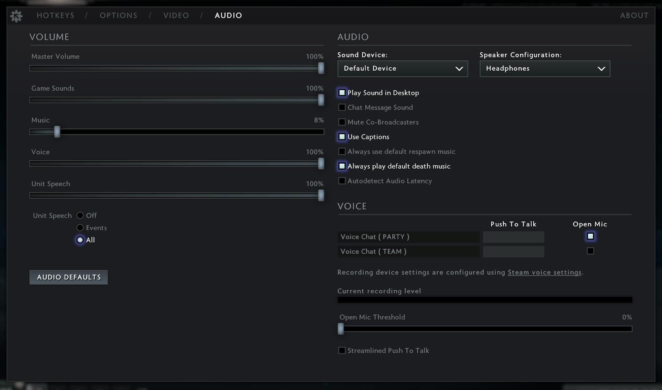Screen dimensions: 662x390
Task: Open the Options tab
Action: (x=118, y=16)
